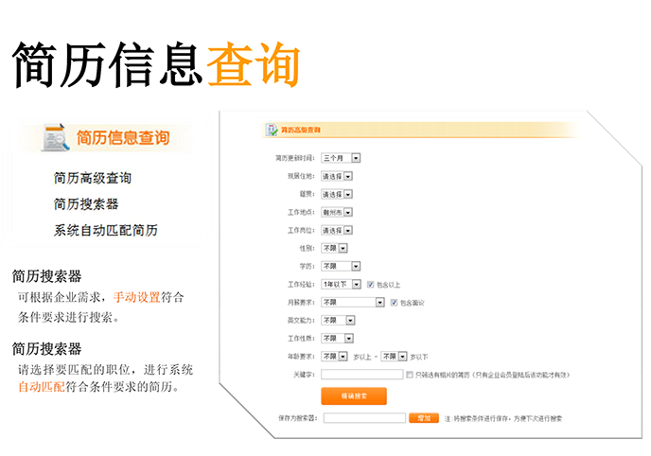This screenshot has height=456, width=651.
Task: Focus the 保存为搜索器 name field
Action: 362,417
